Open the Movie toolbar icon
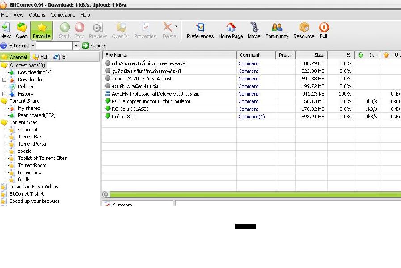401x268 pixels. pyautogui.click(x=254, y=30)
